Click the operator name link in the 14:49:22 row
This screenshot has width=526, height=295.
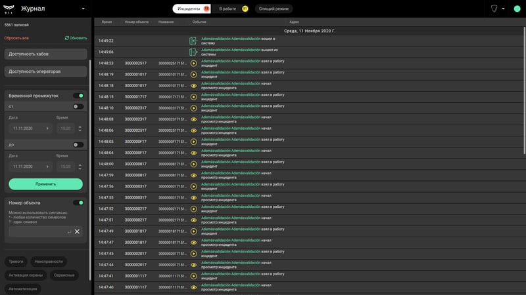click(x=231, y=39)
